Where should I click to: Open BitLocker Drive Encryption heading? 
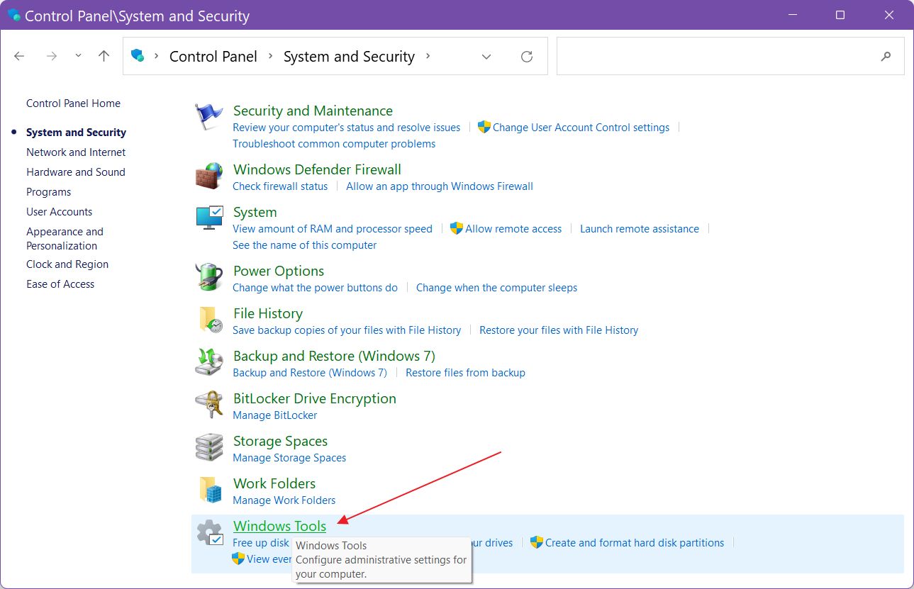[315, 398]
